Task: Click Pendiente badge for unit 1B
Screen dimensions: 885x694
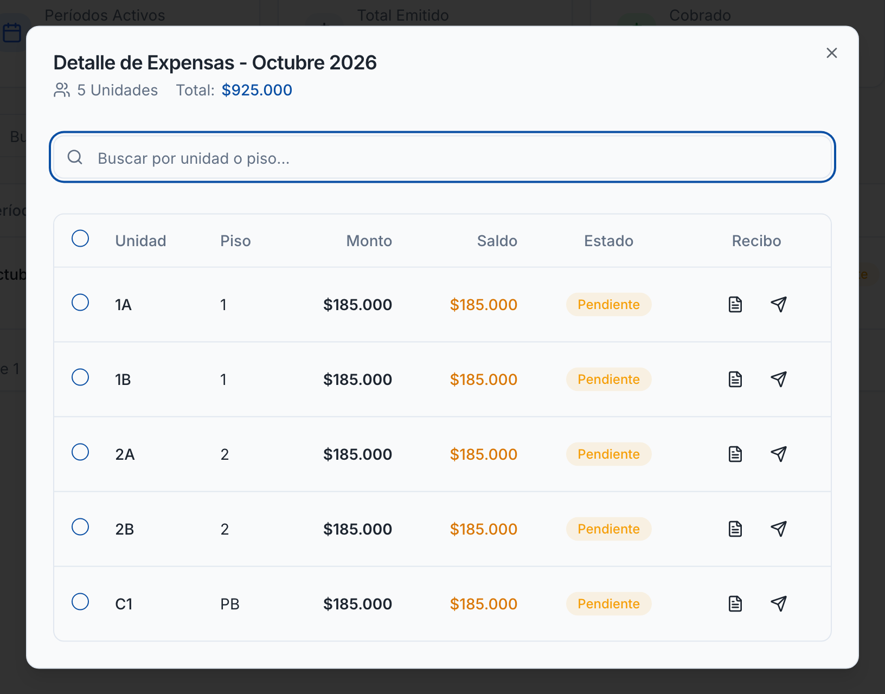Action: 608,380
